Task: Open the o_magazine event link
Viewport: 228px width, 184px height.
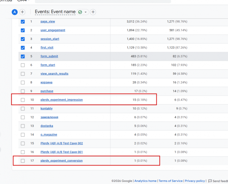Action: point(49,135)
